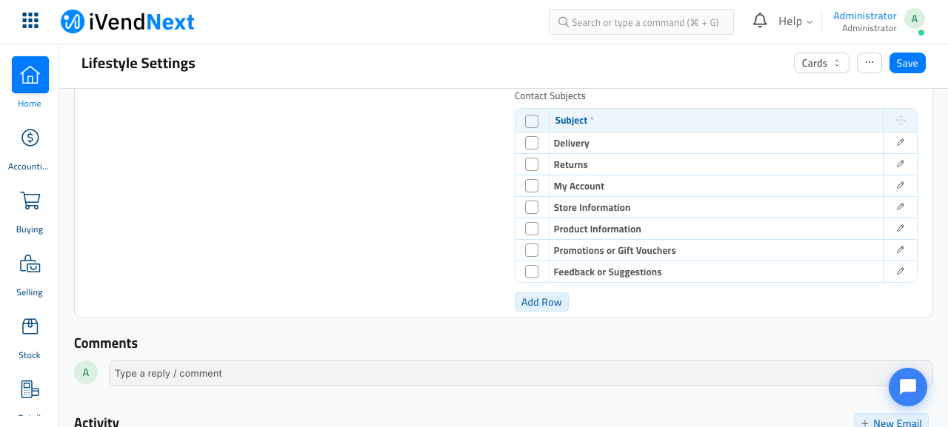948x427 pixels.
Task: Edit the Store Information row pencil icon
Action: click(901, 207)
